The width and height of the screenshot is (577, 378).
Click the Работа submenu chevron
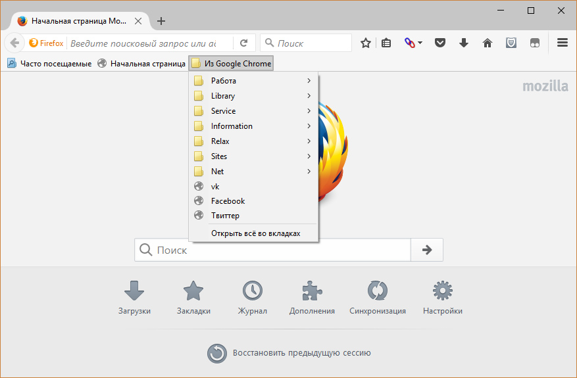coord(309,80)
